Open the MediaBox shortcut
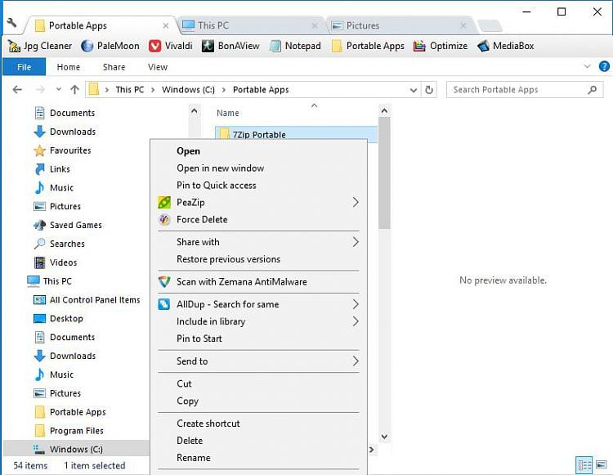The height and width of the screenshot is (475, 613). 505,46
